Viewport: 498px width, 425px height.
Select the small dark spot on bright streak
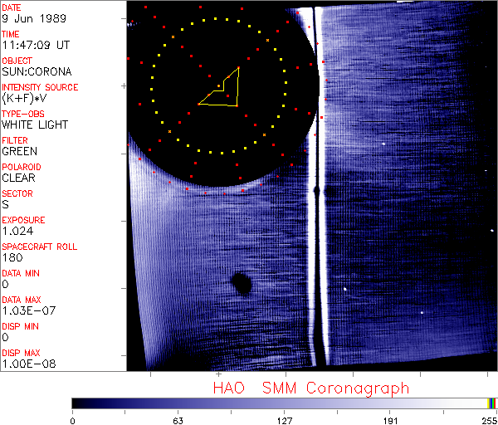click(x=316, y=192)
